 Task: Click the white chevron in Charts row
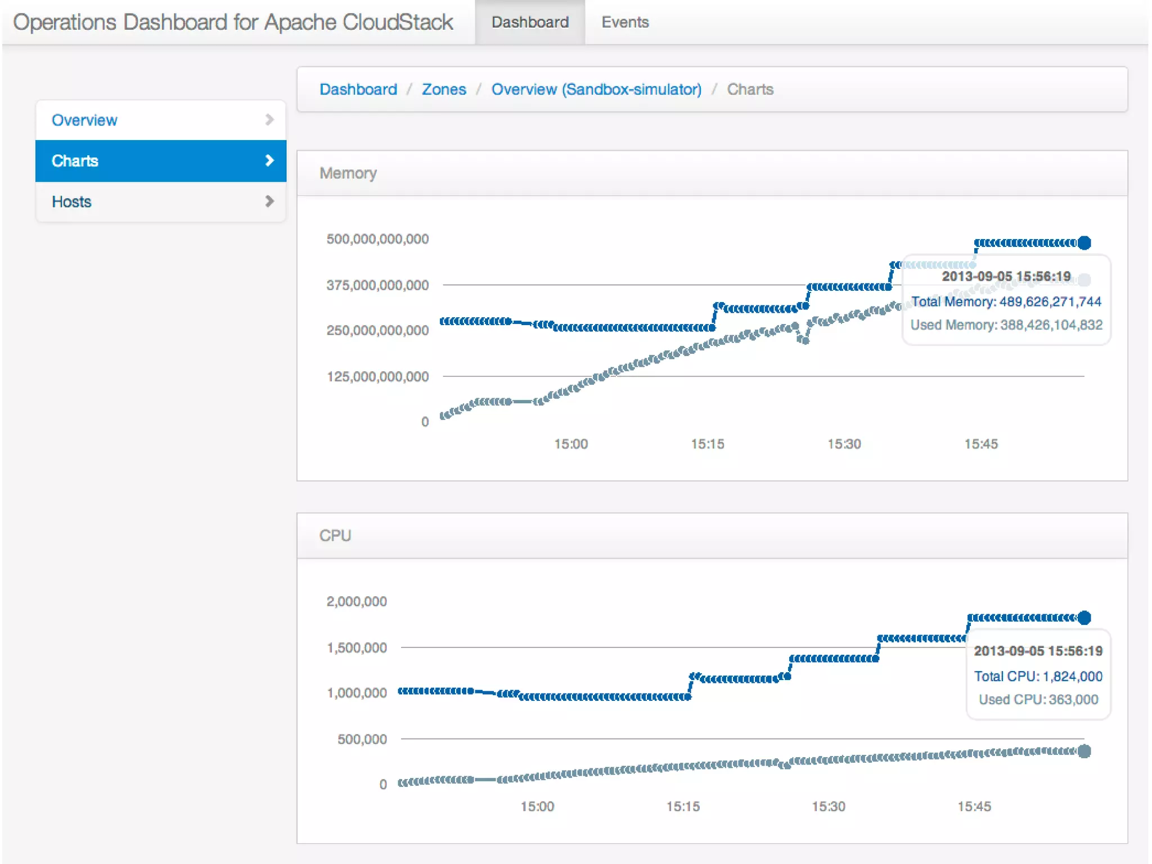tap(269, 161)
